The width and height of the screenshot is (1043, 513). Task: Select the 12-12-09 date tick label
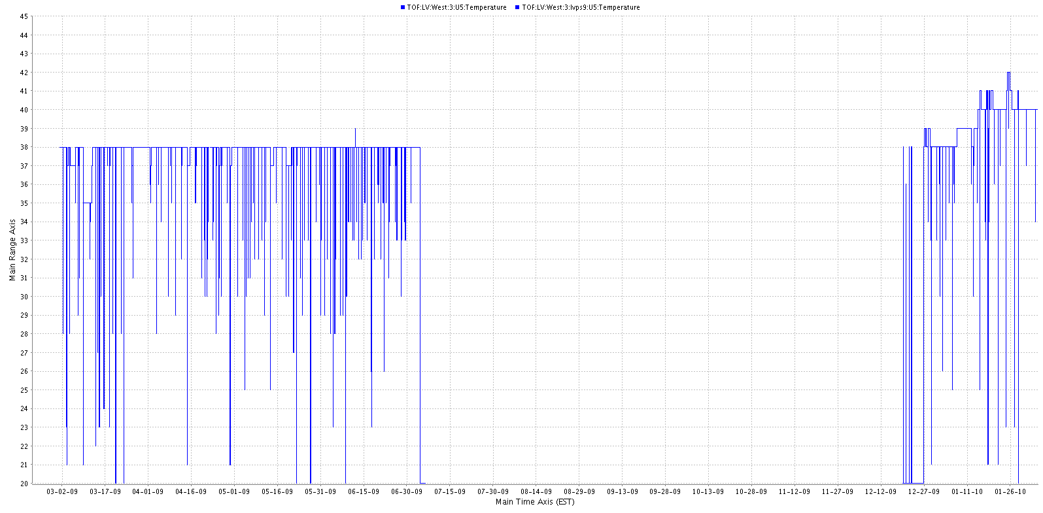click(881, 491)
